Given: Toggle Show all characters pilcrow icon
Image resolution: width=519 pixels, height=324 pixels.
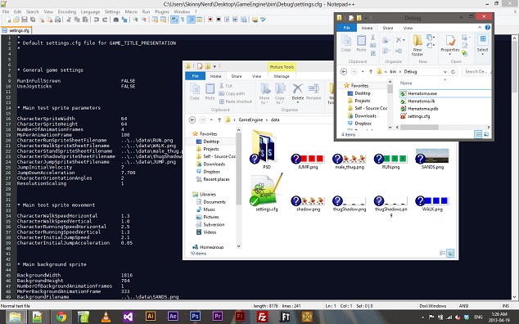Looking at the screenshot, I should (x=183, y=20).
